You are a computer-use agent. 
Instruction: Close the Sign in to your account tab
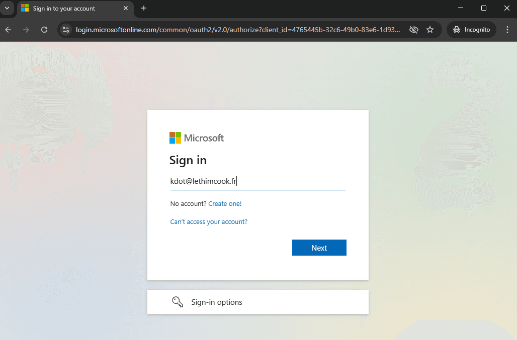(x=126, y=9)
